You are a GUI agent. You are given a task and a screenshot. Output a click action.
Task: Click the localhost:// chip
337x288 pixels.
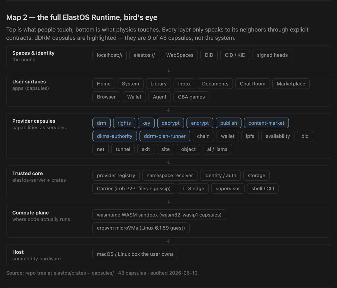110,55
